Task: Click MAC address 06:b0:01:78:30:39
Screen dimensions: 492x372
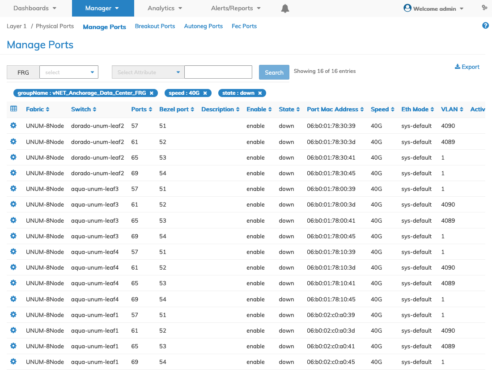Action: (x=331, y=126)
